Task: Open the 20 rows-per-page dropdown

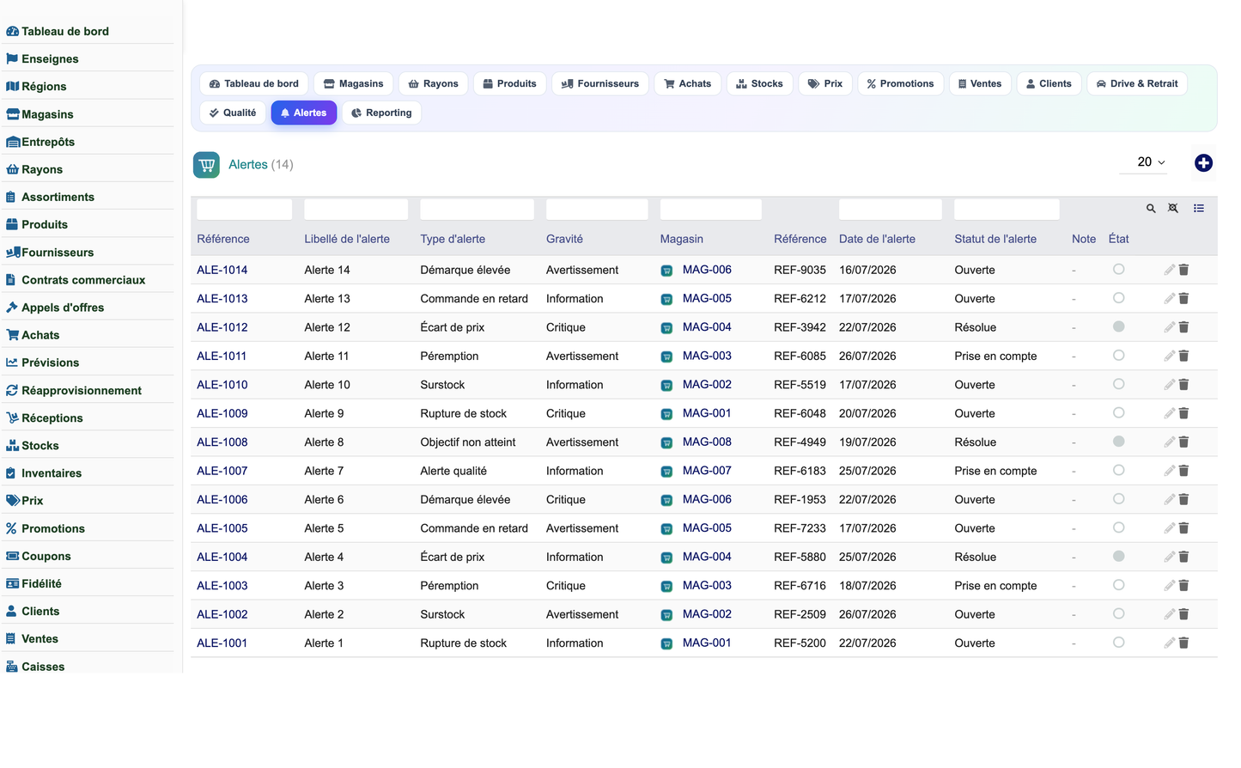Action: coord(1143,162)
